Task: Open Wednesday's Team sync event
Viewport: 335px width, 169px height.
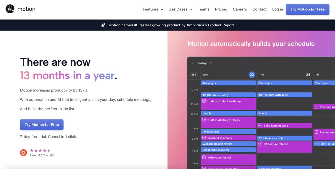Action: [228, 83]
